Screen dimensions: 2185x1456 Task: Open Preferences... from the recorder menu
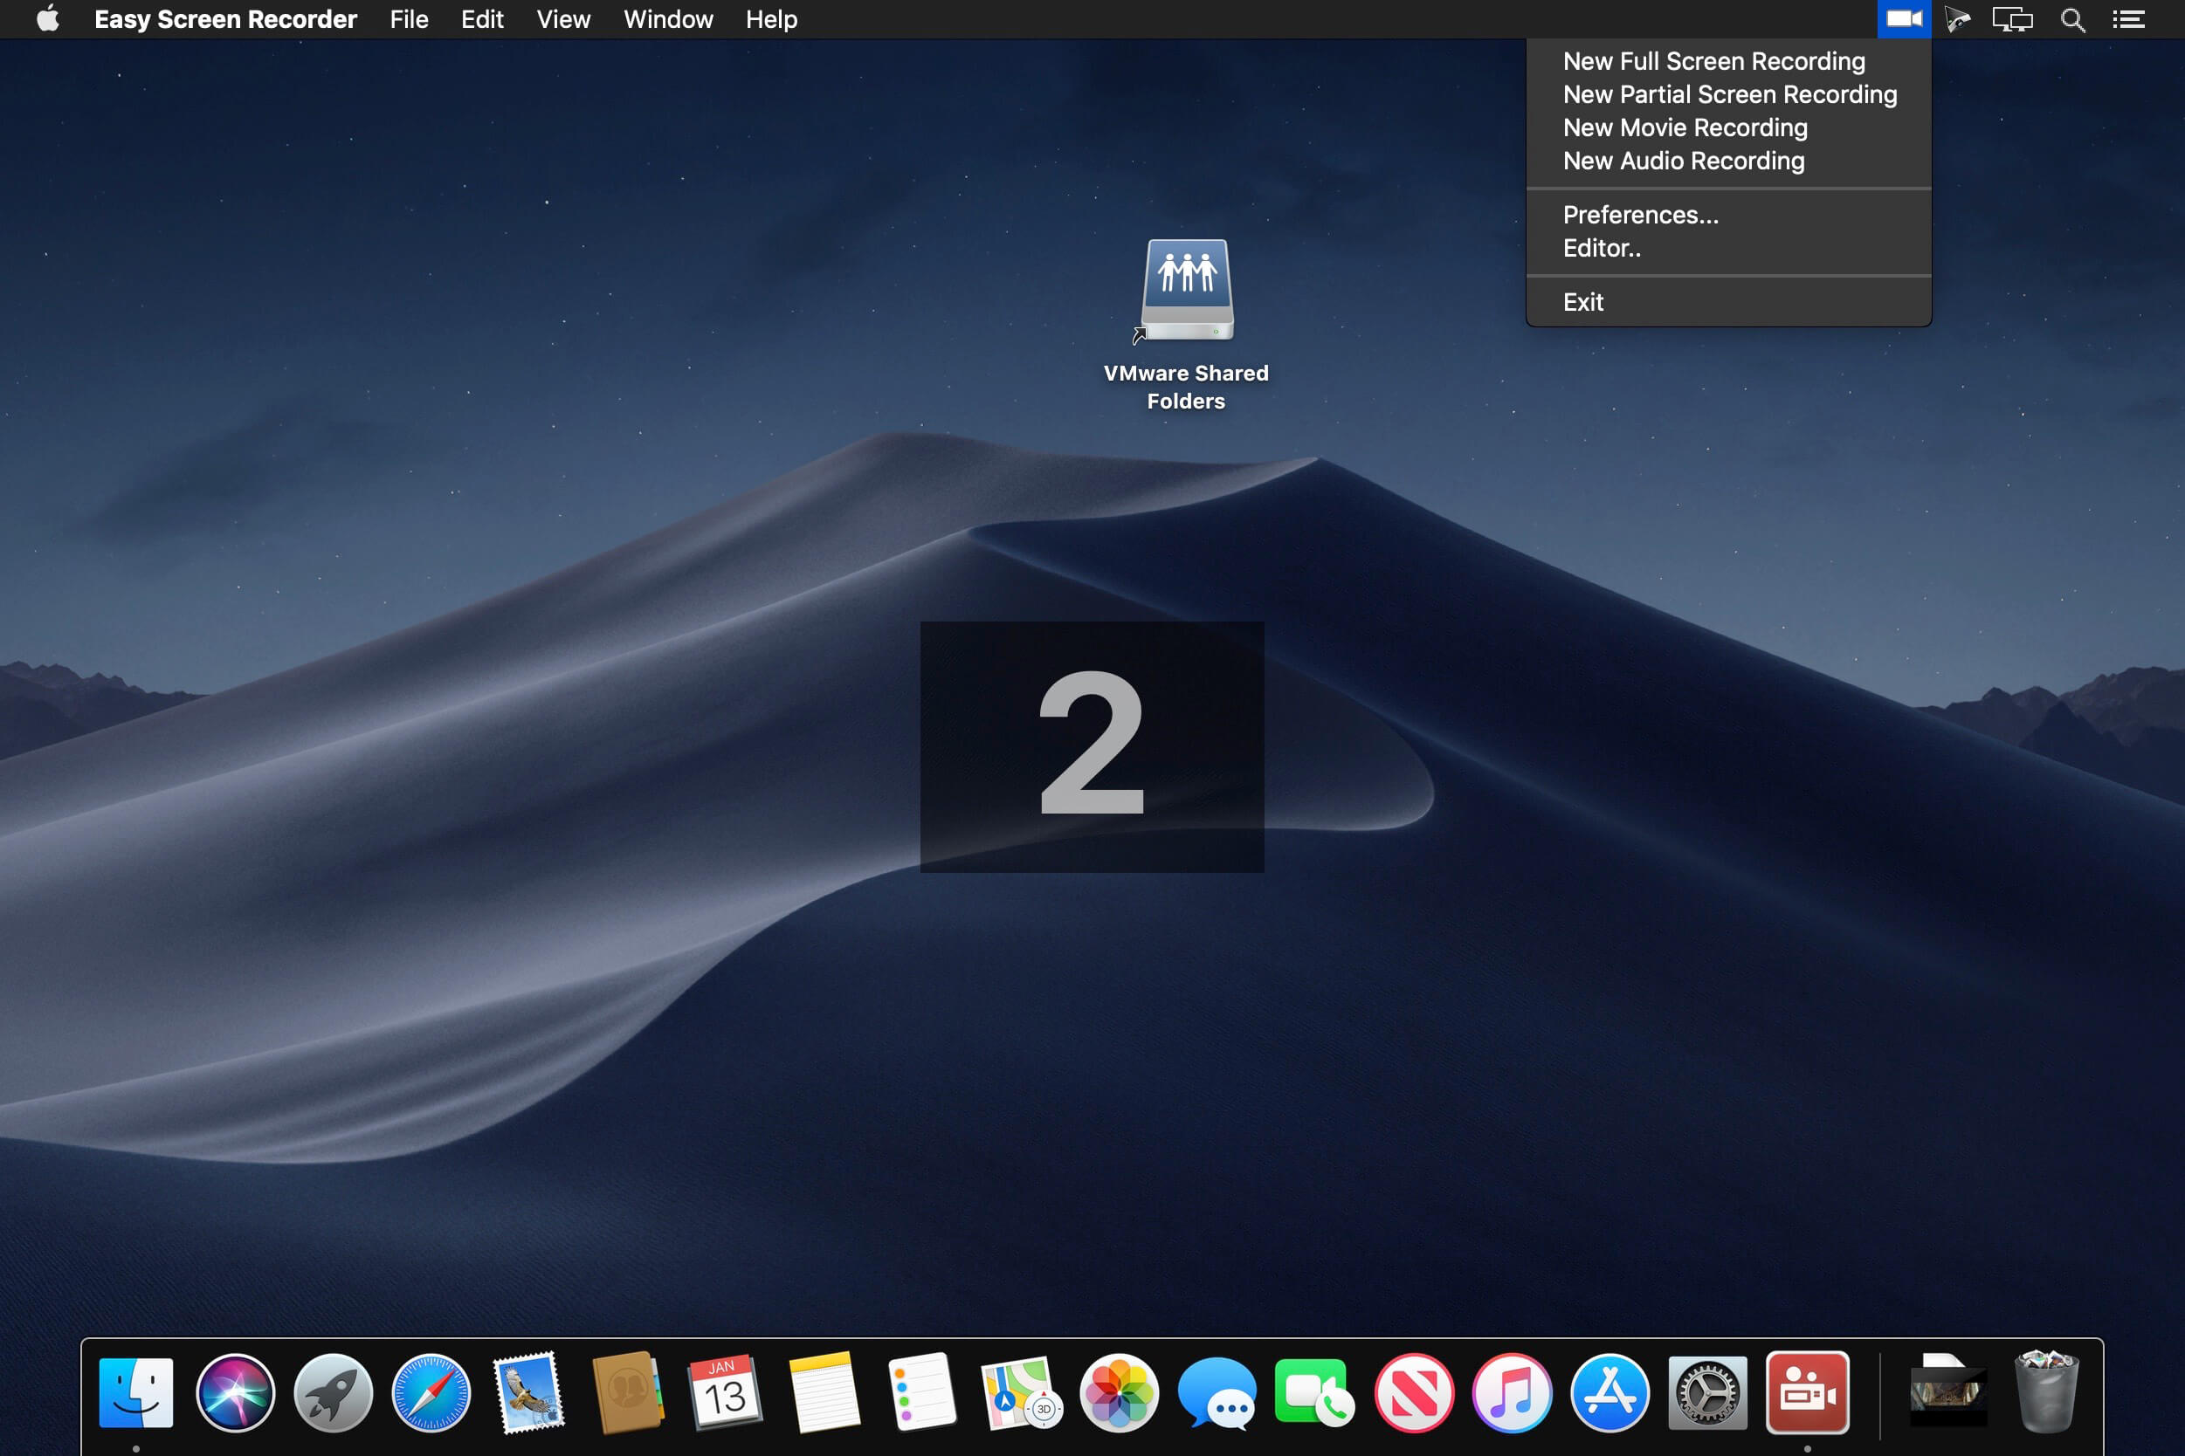pos(1641,216)
